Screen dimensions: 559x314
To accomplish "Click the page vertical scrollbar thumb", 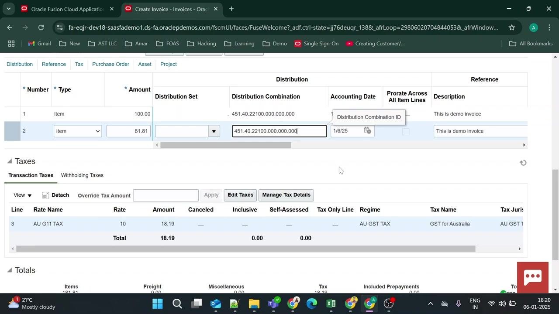I will [556, 214].
